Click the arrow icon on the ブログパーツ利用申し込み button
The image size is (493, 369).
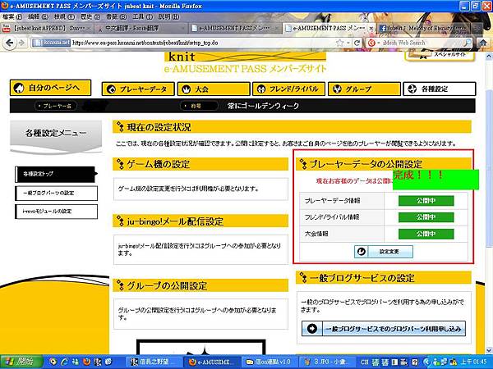tap(312, 329)
